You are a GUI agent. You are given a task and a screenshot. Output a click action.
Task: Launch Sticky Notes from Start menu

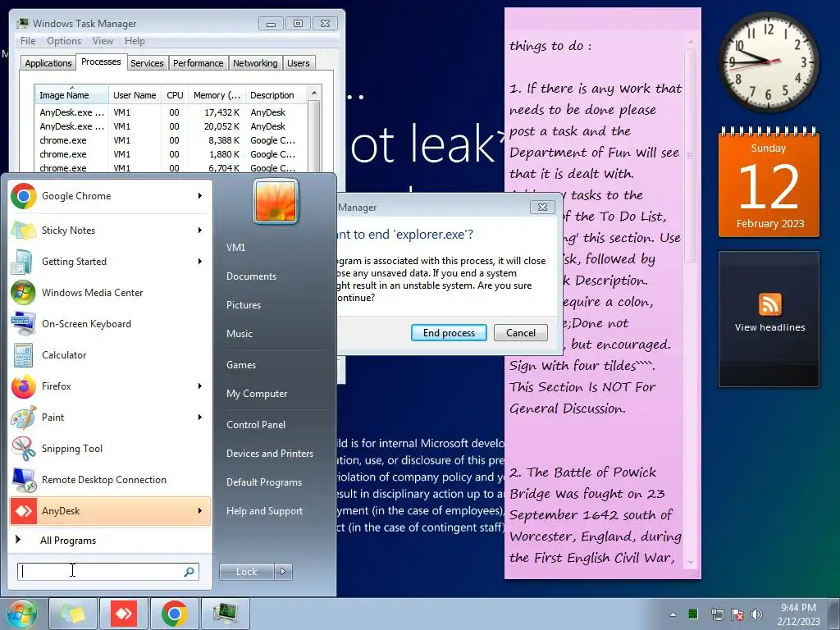[110, 231]
